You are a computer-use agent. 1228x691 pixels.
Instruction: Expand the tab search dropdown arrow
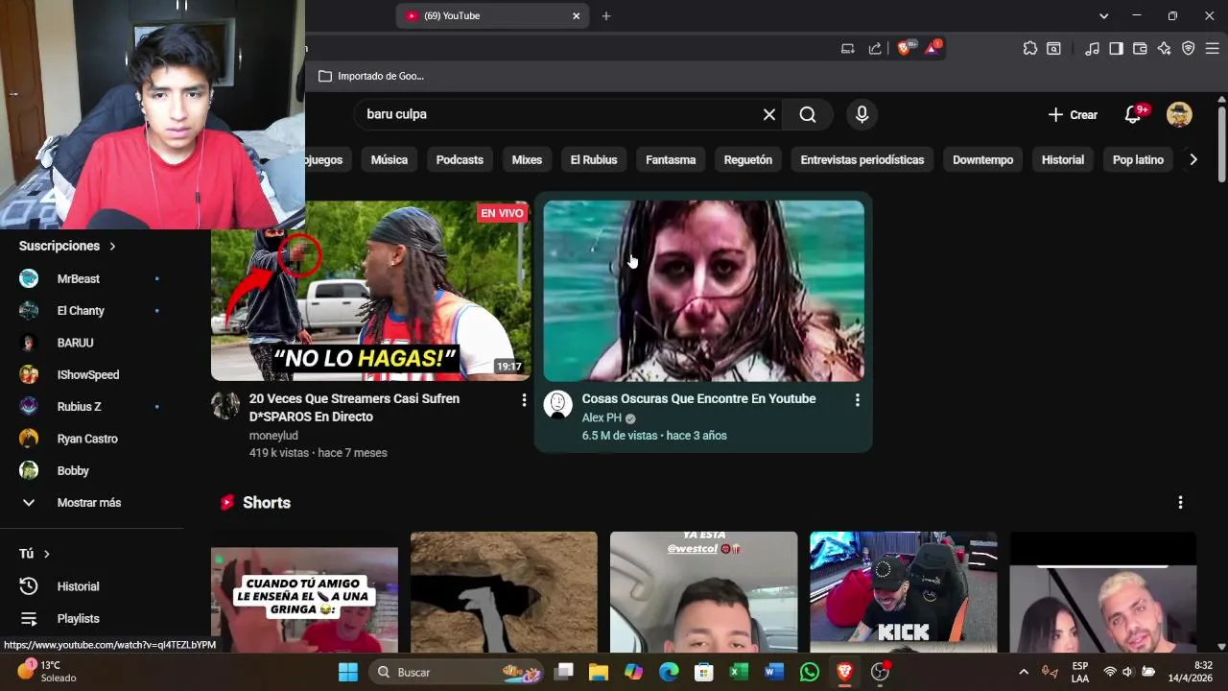[x=1103, y=15]
